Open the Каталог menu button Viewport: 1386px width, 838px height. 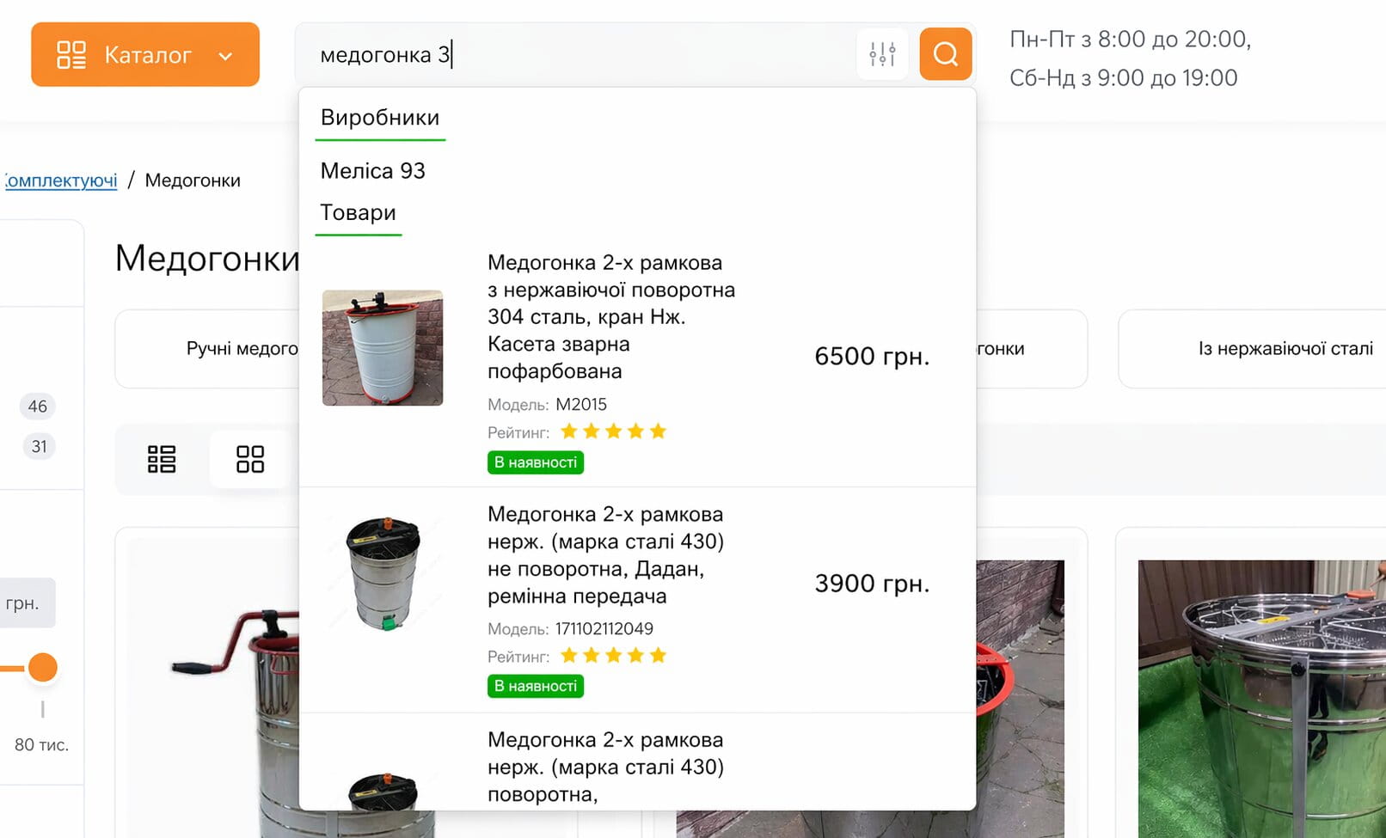pyautogui.click(x=145, y=55)
